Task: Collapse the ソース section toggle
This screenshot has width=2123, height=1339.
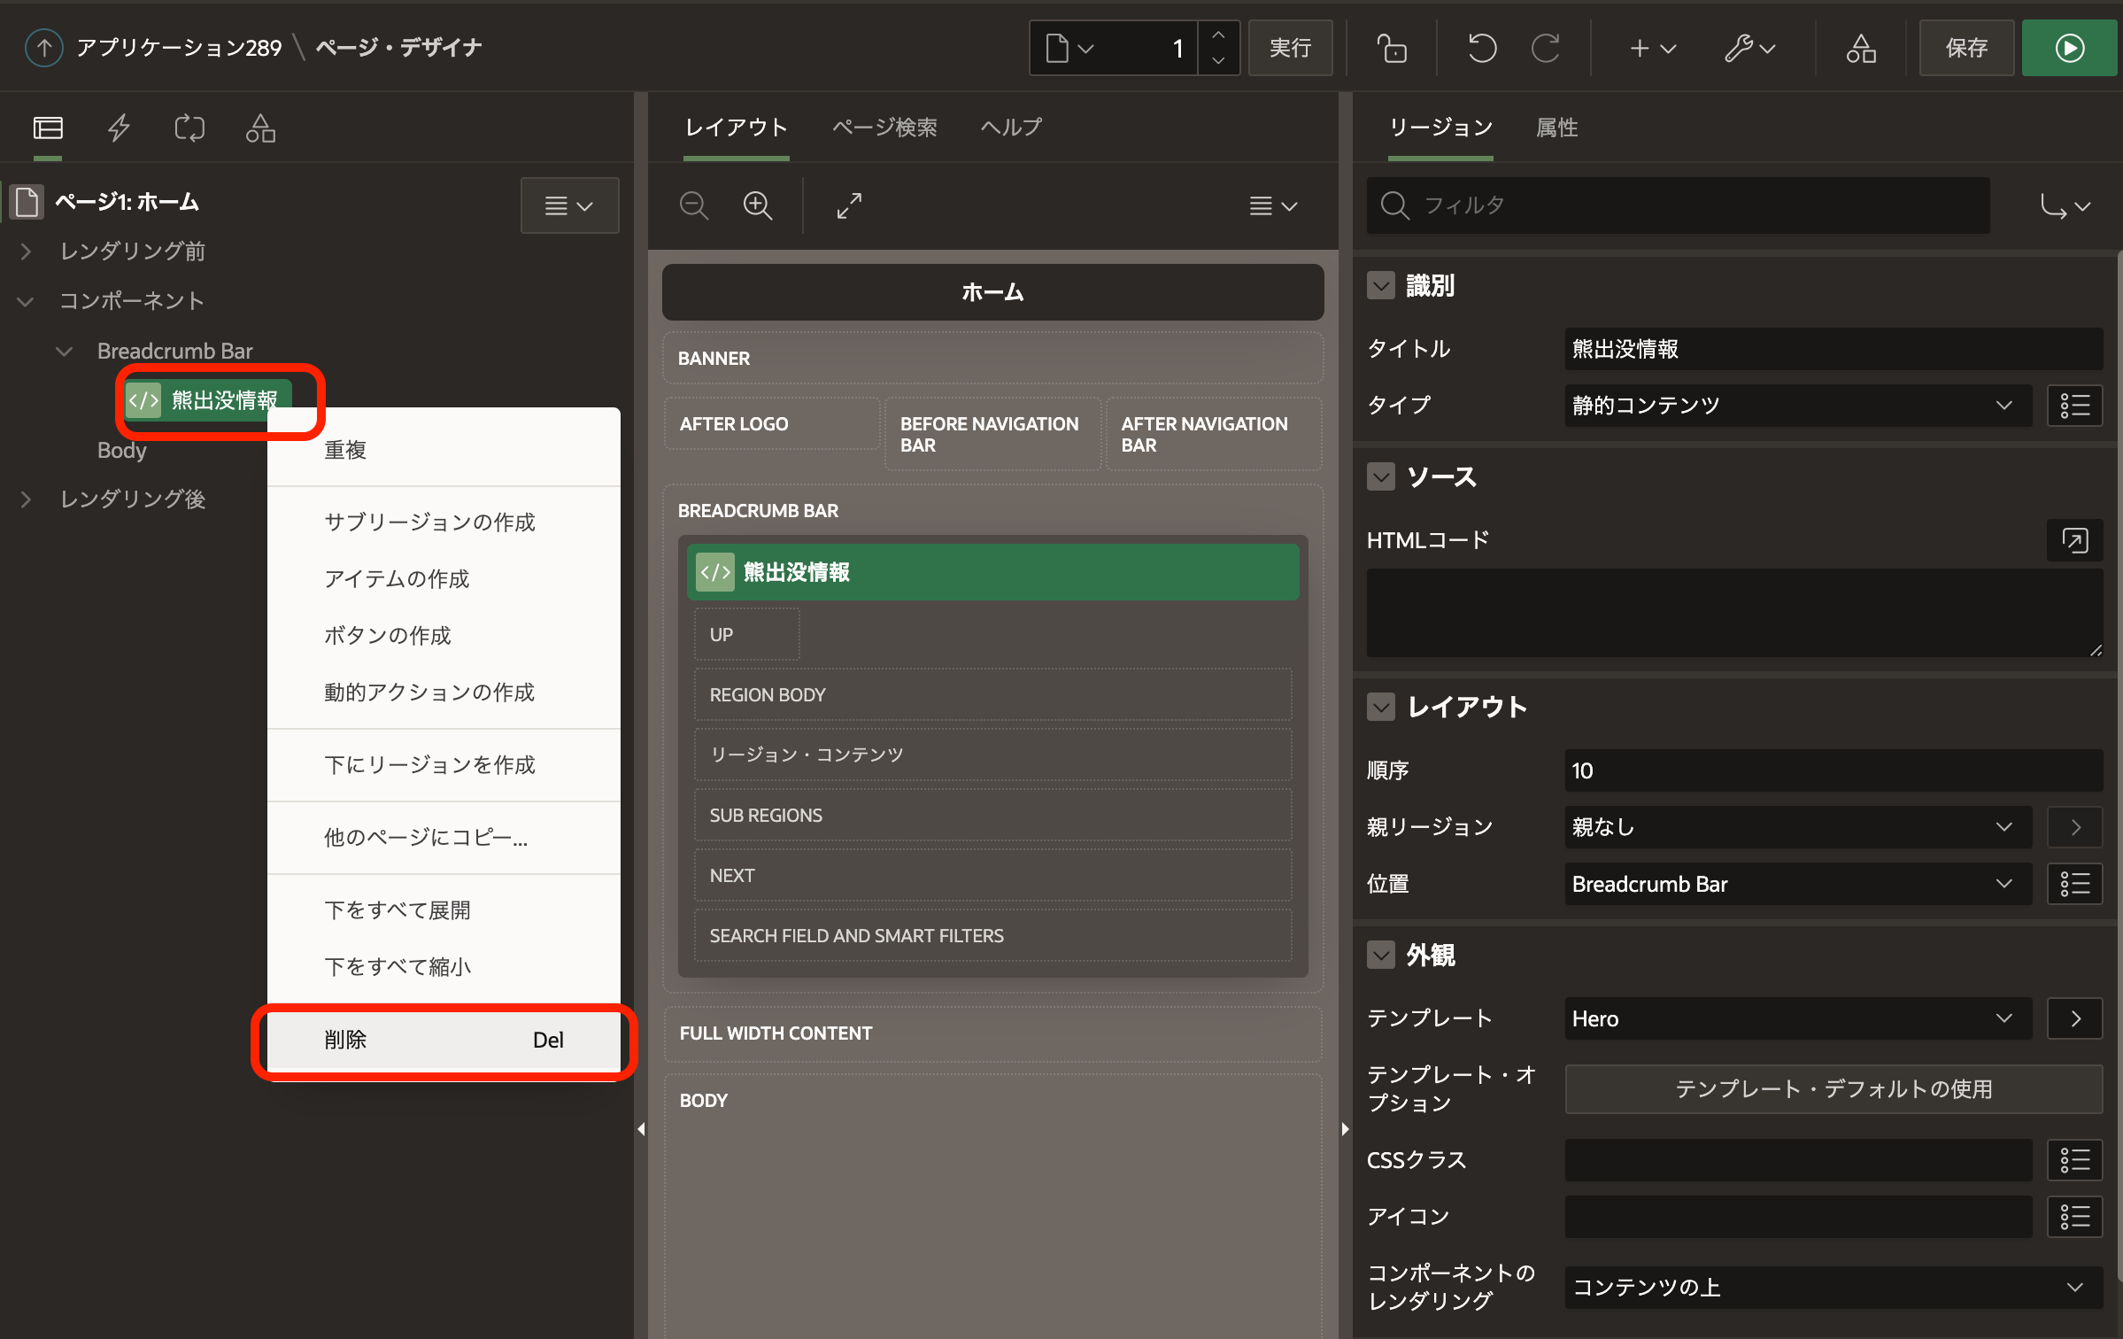Action: [x=1381, y=476]
